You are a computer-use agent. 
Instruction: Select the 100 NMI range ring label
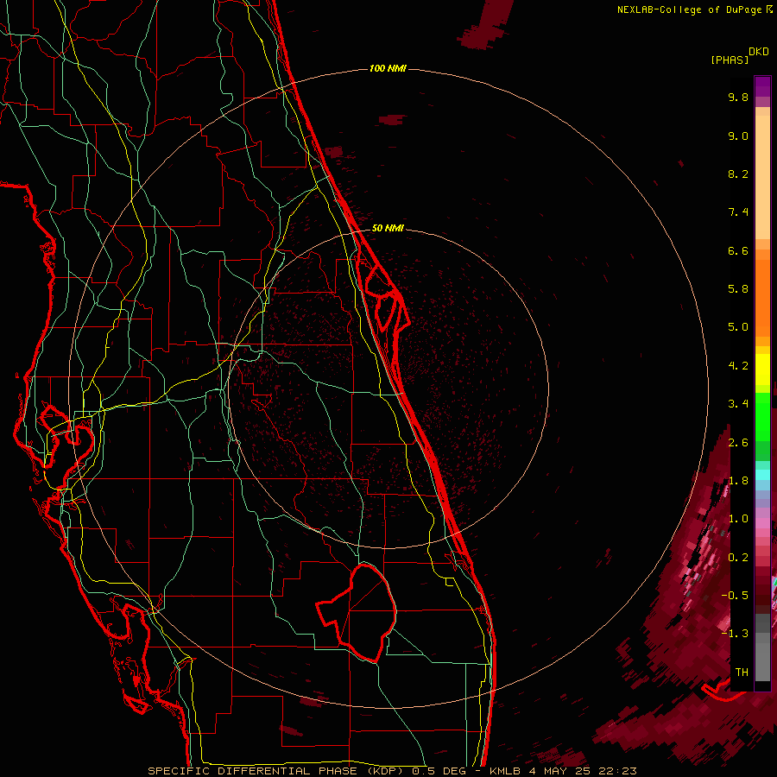[x=388, y=68]
